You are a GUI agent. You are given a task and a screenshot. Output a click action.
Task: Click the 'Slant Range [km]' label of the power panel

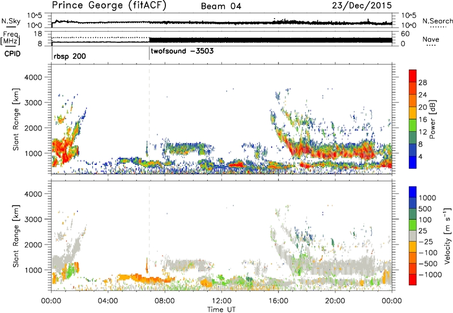click(x=16, y=119)
